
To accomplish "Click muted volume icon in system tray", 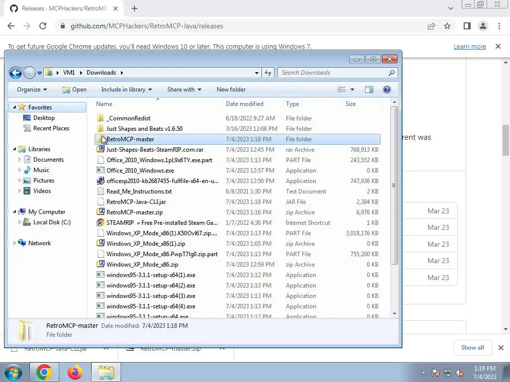I will [460, 373].
